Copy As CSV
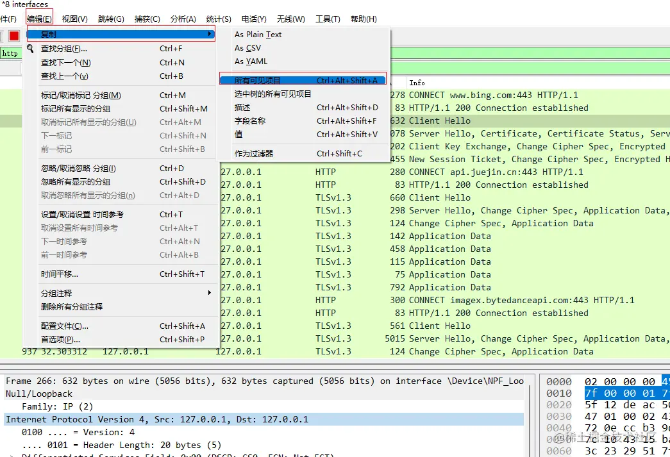 [305, 48]
